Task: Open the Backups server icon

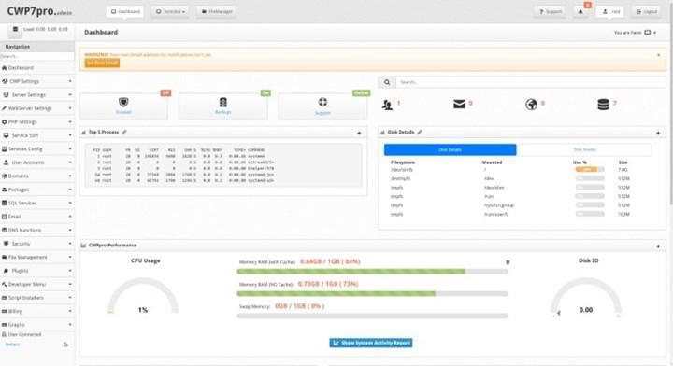Action: [x=222, y=102]
